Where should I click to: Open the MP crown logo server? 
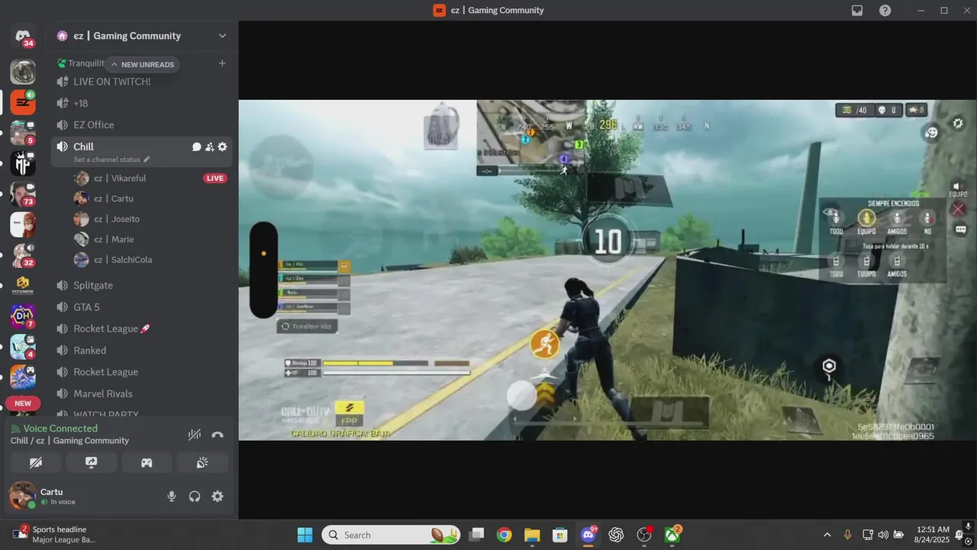coord(23,163)
